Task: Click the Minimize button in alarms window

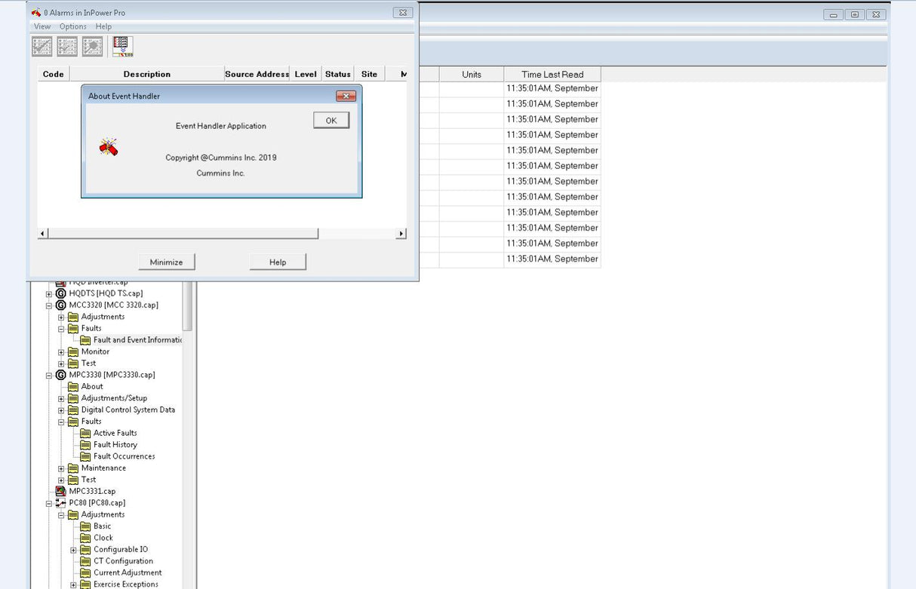Action: (166, 262)
